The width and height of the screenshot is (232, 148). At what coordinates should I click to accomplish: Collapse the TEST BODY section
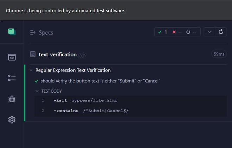pyautogui.click(x=37, y=91)
